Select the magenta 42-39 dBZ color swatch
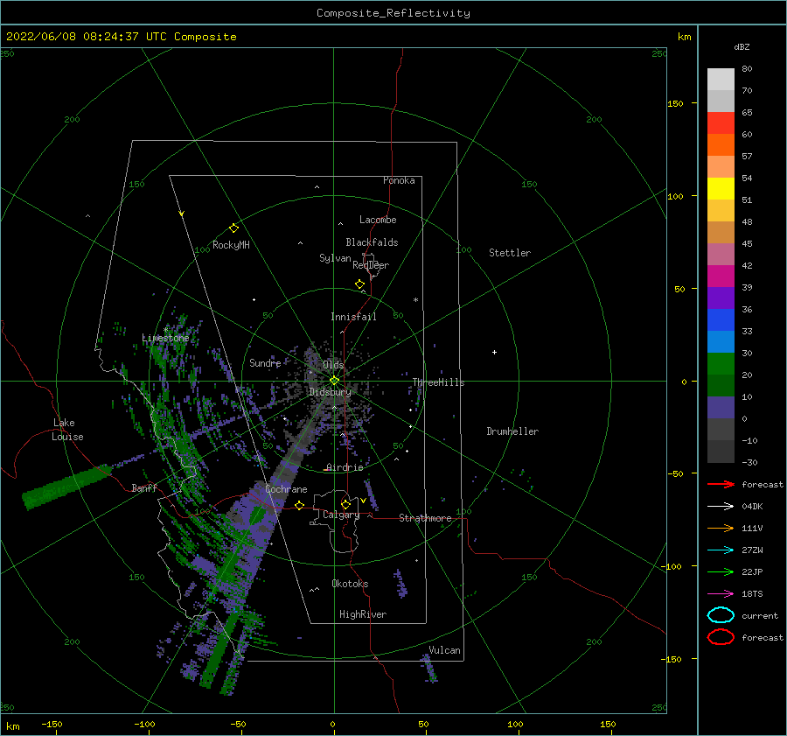This screenshot has width=787, height=736. (x=721, y=276)
